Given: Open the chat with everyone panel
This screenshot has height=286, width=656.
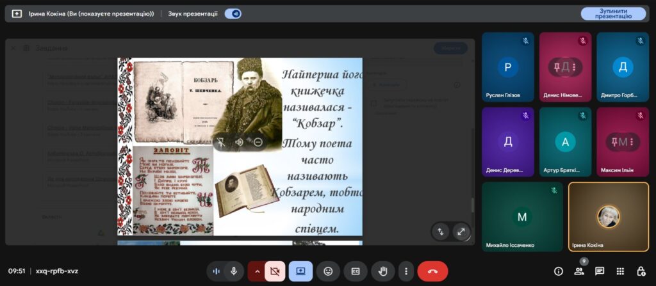Looking at the screenshot, I should 600,271.
